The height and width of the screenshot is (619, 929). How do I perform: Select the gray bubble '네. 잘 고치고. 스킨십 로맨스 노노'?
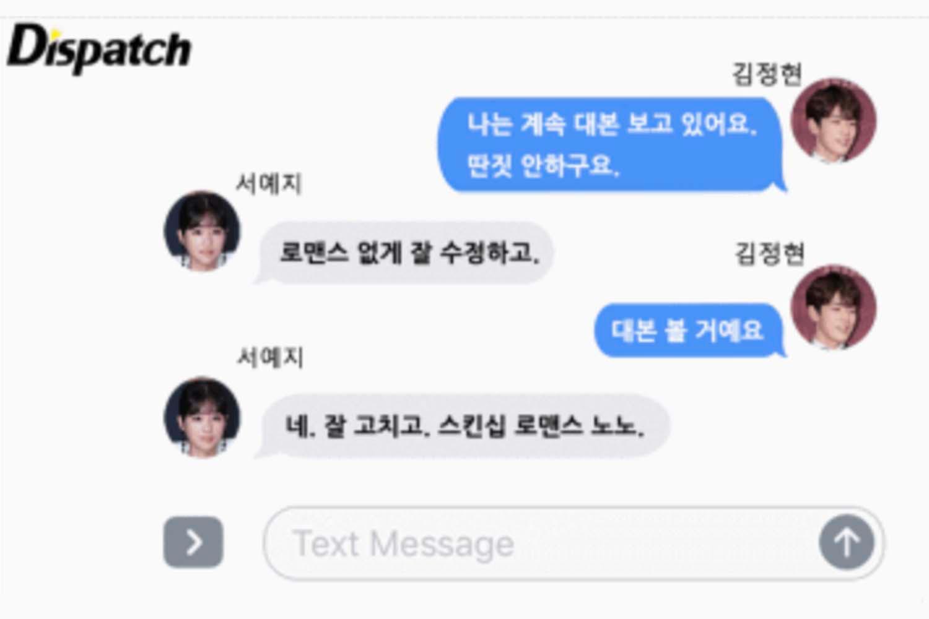[462, 426]
